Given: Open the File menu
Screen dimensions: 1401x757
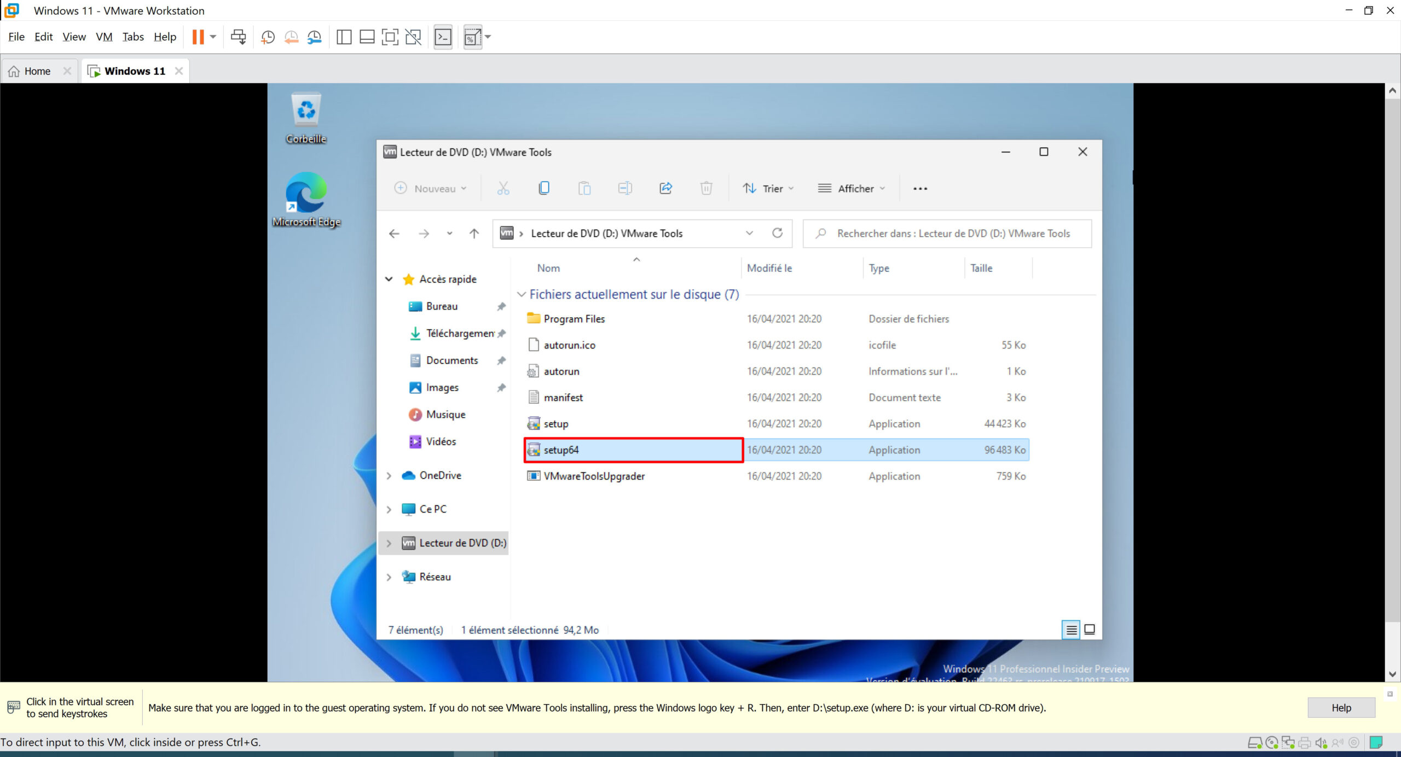Looking at the screenshot, I should point(16,37).
